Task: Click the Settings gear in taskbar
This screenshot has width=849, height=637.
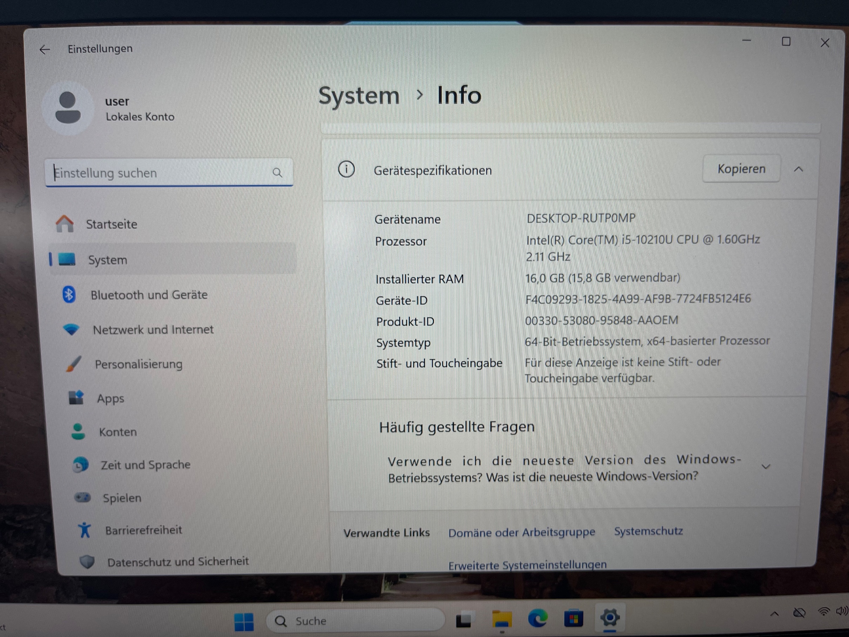Action: click(x=610, y=617)
